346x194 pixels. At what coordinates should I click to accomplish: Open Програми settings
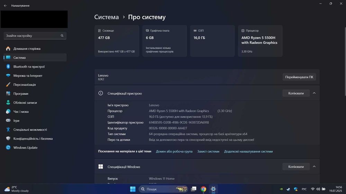35,94
